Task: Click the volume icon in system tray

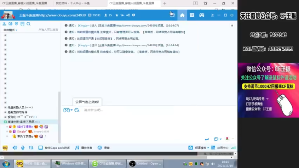Action: [x=213, y=164]
